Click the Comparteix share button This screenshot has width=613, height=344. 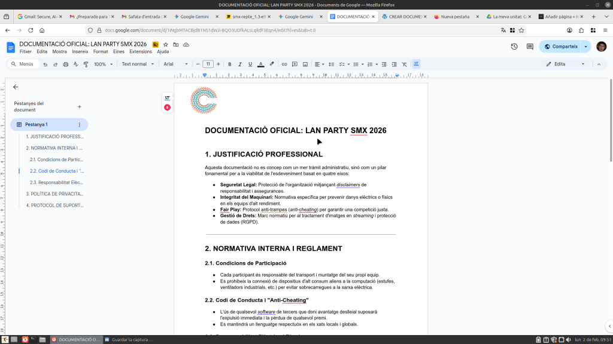point(560,47)
